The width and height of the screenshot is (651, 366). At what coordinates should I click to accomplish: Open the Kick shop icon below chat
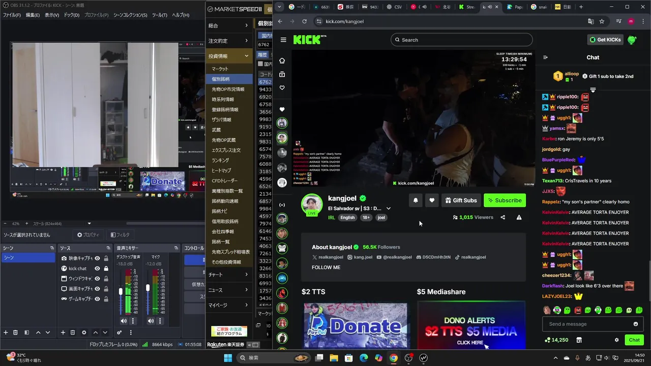pos(579,340)
